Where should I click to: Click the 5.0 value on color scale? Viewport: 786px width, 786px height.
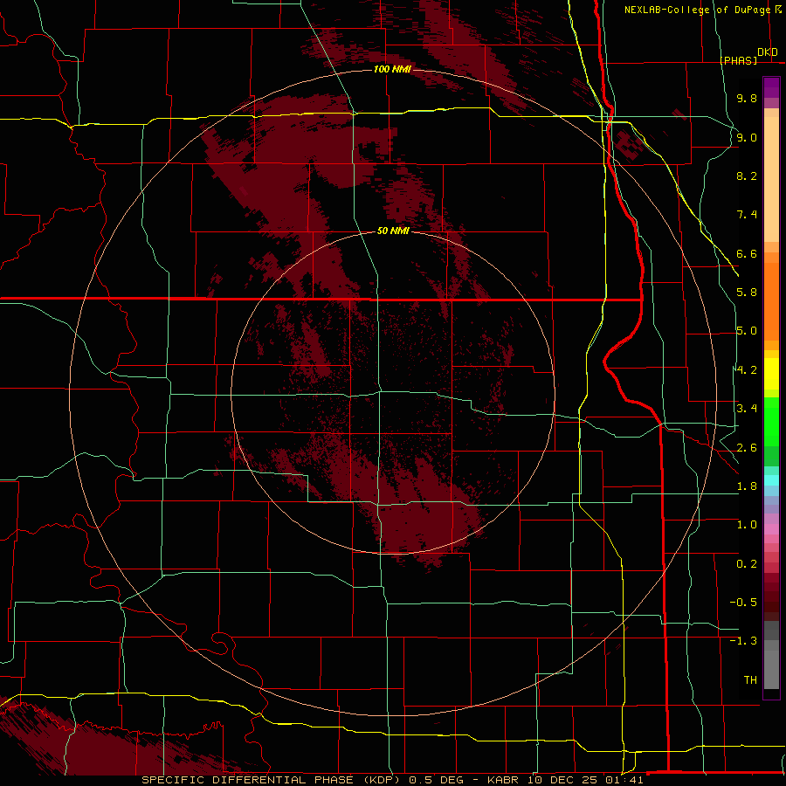(x=747, y=331)
